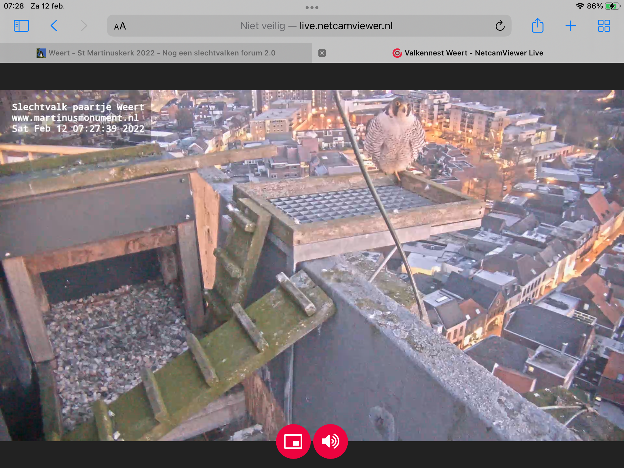Open a new tab with plus icon
This screenshot has height=468, width=624.
(571, 26)
